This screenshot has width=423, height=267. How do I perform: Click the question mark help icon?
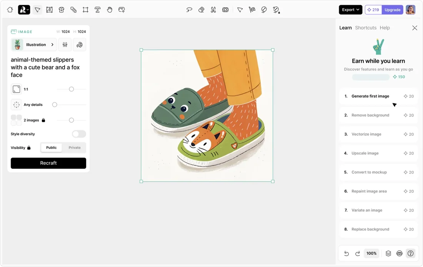pos(410,254)
